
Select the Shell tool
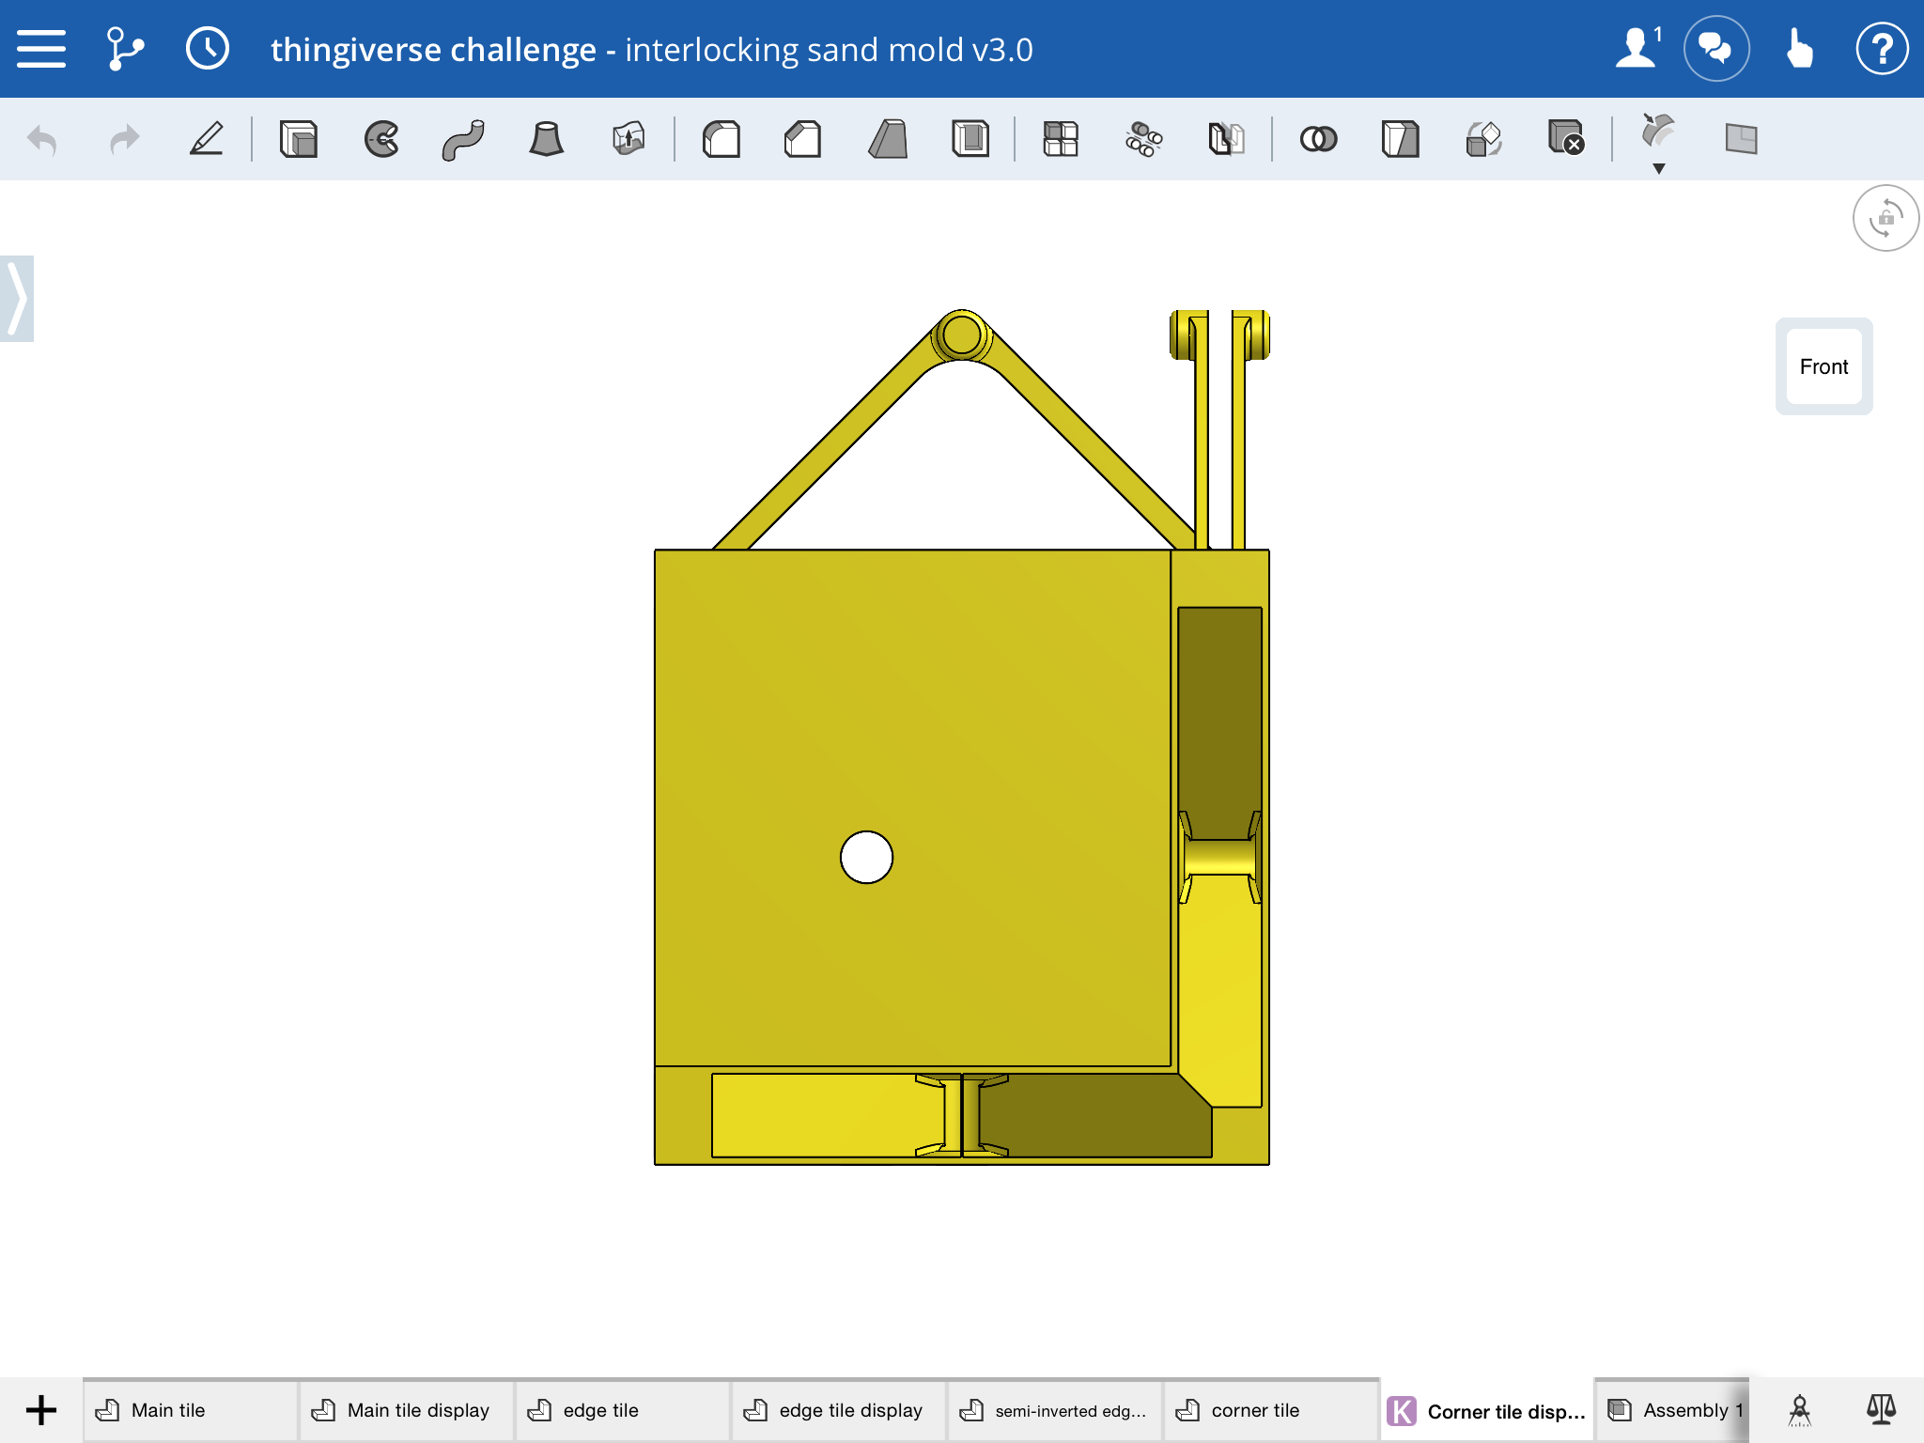coord(970,139)
